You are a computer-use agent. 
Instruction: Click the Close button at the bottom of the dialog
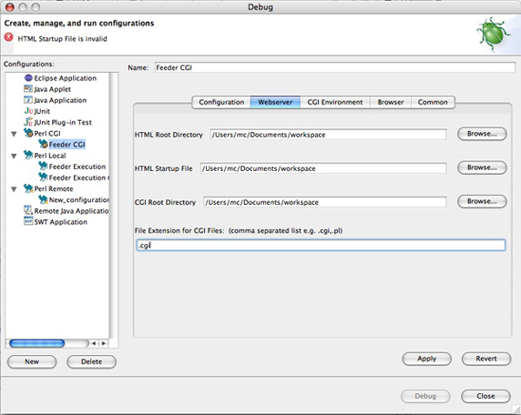tap(485, 396)
